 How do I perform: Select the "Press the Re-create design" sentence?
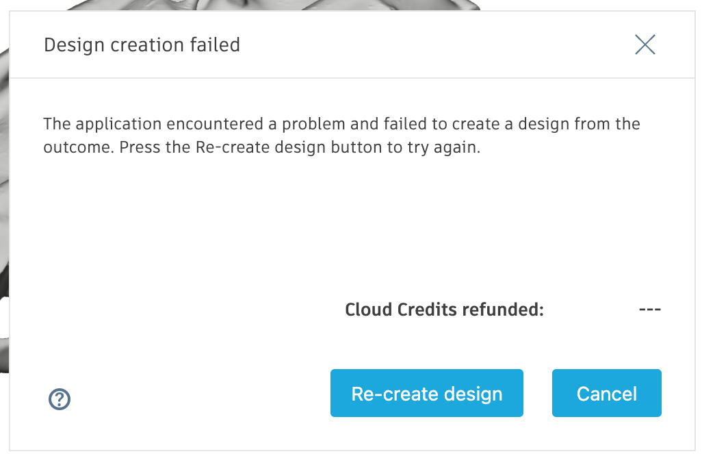[x=300, y=148]
